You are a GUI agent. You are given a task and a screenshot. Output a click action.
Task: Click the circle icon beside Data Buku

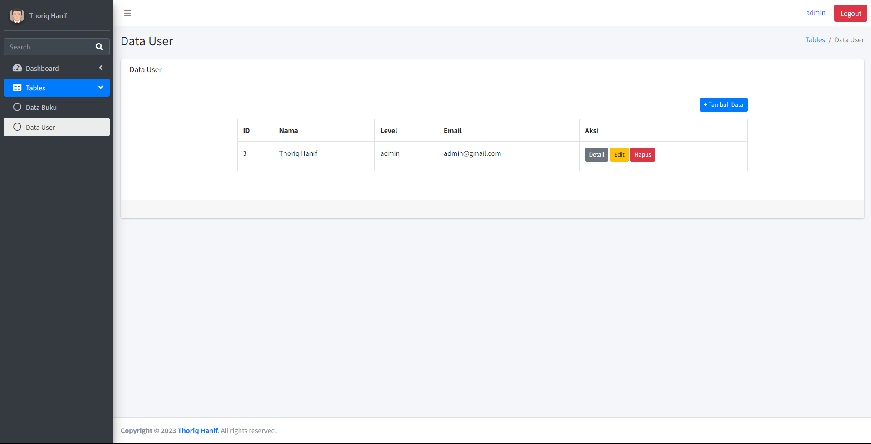click(x=17, y=107)
